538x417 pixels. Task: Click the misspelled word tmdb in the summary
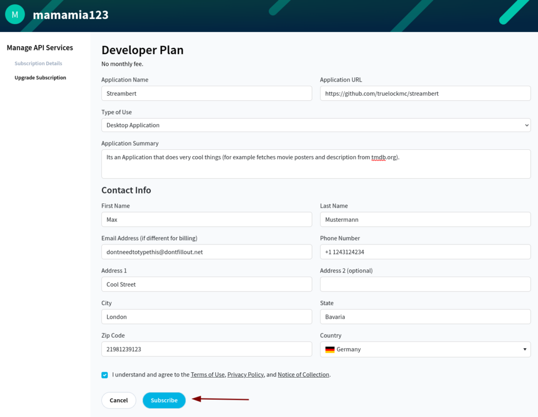(378, 157)
